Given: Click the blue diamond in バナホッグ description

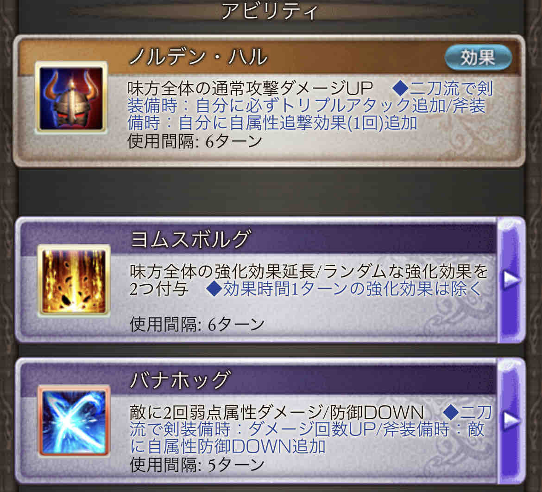Looking at the screenshot, I should pyautogui.click(x=451, y=412).
